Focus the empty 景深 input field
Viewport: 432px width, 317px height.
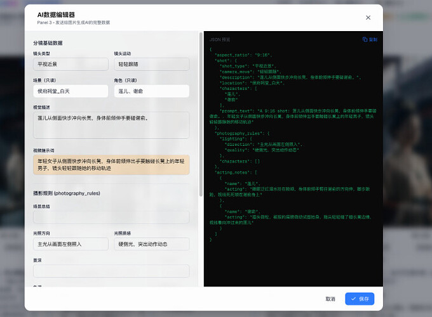111,271
